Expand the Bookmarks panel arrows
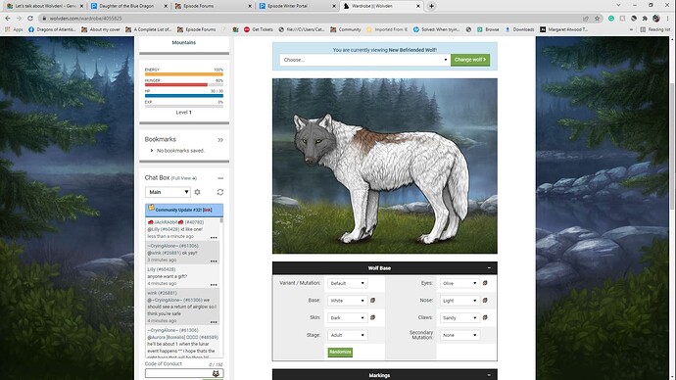676x380 pixels. (220, 140)
